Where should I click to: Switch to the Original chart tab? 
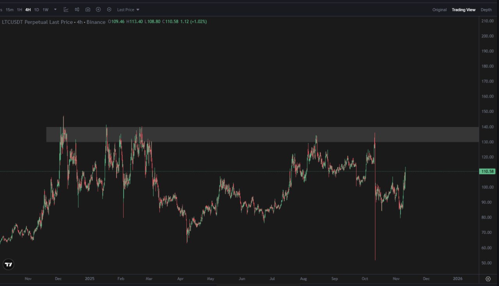point(439,10)
